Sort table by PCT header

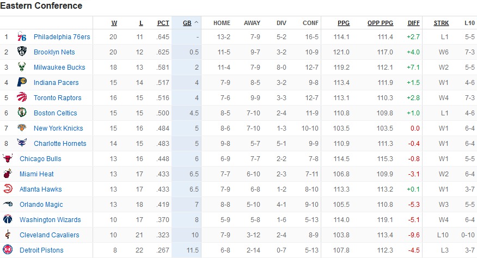coord(163,23)
